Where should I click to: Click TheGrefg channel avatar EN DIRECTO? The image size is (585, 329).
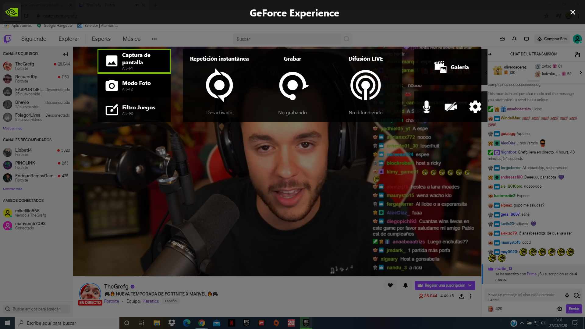pos(90,294)
